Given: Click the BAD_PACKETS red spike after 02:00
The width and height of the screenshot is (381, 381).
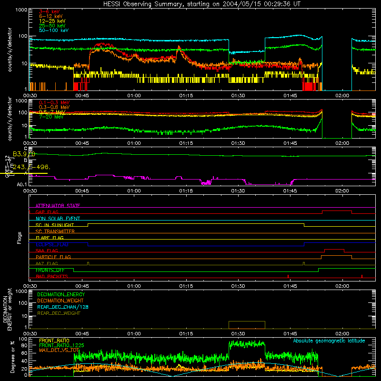Looking at the screenshot, I should point(362,276).
